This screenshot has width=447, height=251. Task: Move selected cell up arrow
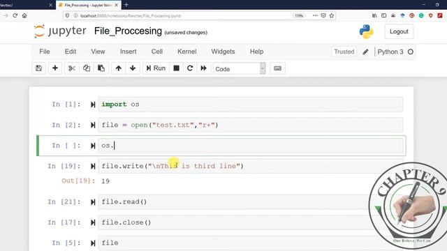pos(119,68)
